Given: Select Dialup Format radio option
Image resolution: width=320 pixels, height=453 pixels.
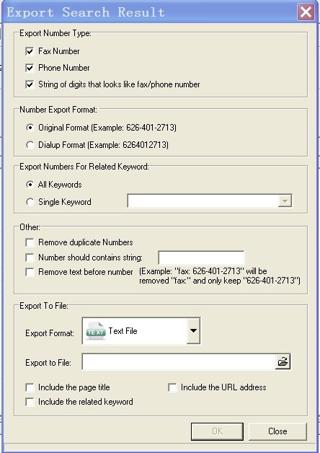Looking at the screenshot, I should 30,145.
